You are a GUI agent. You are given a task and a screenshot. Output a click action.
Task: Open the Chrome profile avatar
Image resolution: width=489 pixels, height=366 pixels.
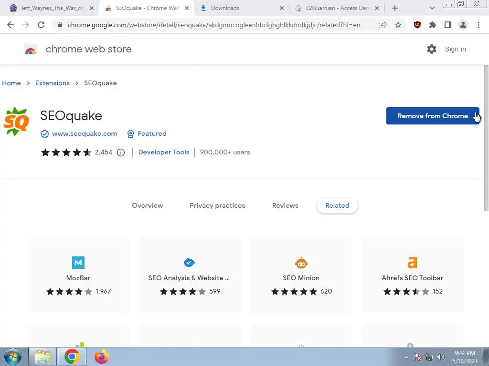tap(463, 25)
